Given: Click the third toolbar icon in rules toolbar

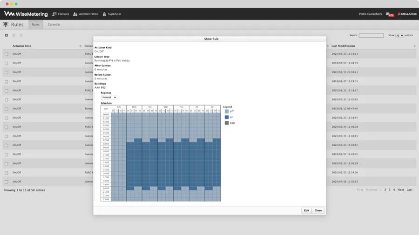Looking at the screenshot, I should point(21,35).
